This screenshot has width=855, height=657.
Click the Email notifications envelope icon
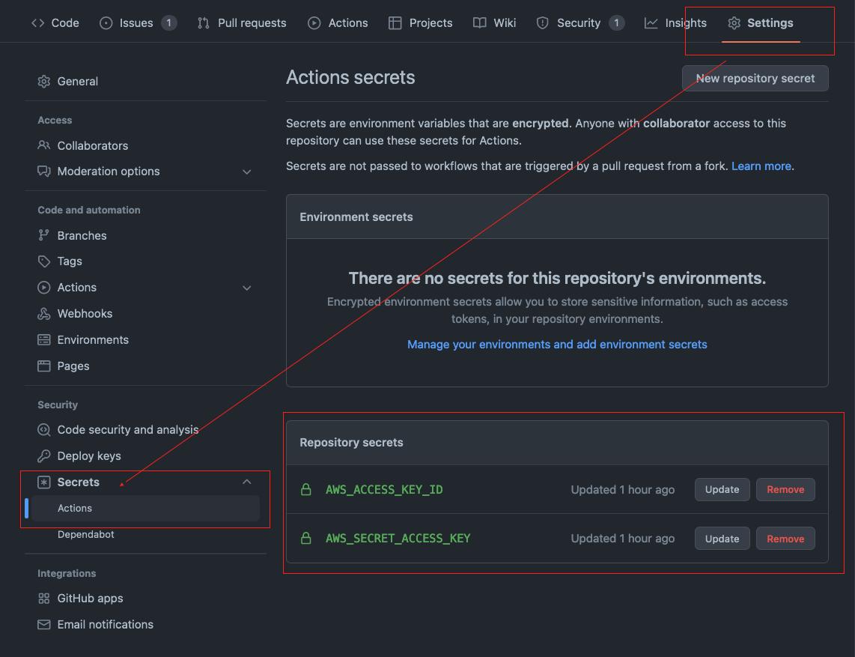click(43, 624)
